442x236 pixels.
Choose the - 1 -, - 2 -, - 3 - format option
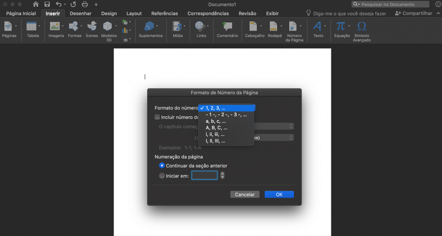coord(226,115)
